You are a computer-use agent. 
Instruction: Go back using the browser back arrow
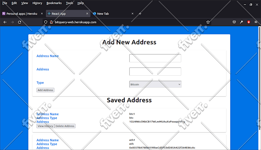point(5,22)
